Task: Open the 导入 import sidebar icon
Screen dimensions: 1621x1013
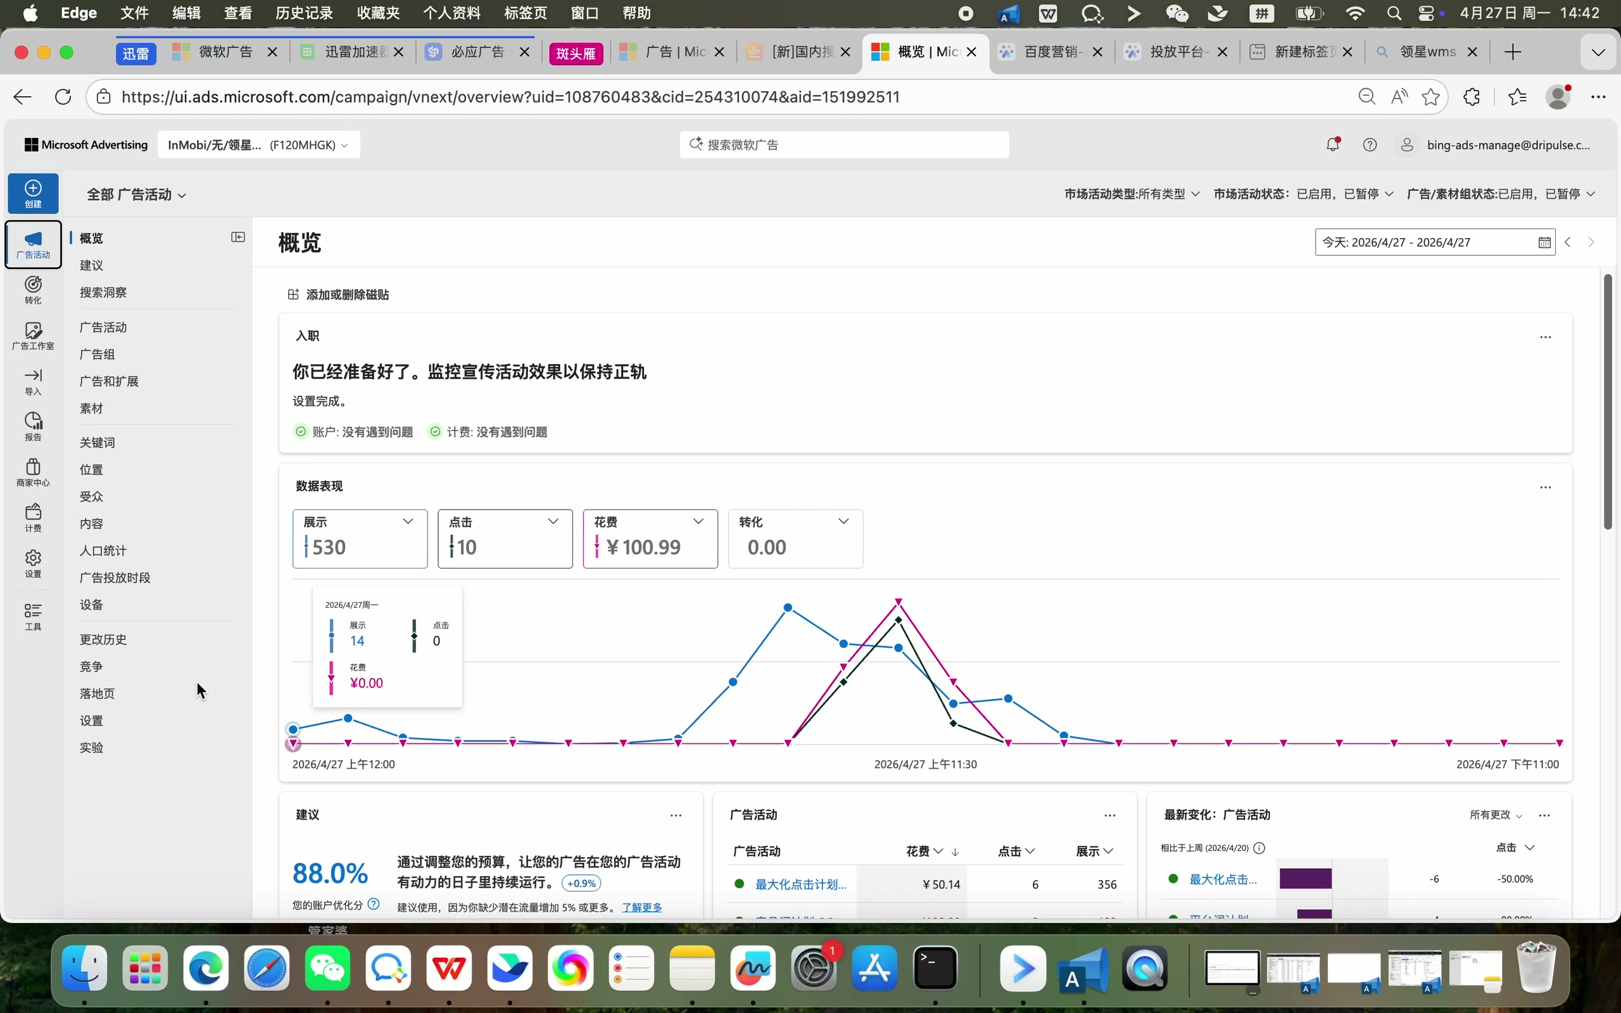Action: point(33,381)
